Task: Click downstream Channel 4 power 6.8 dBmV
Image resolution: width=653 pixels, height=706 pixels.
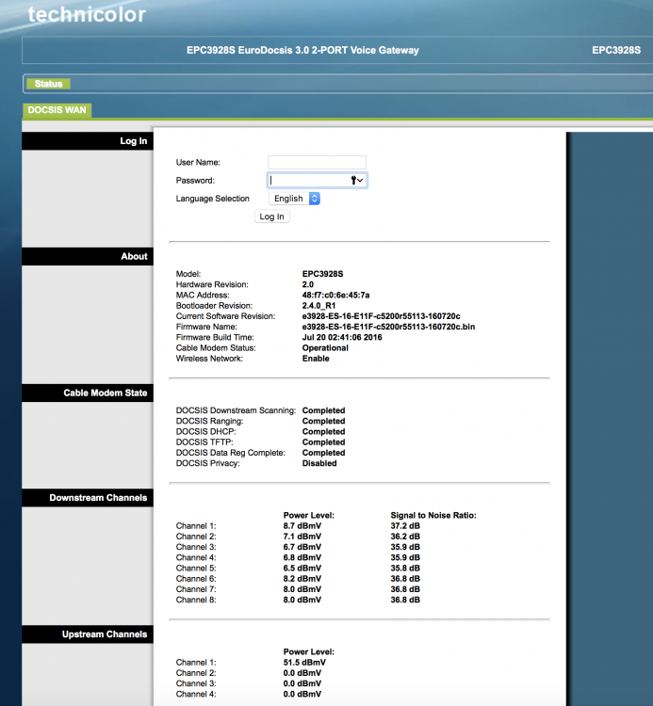Action: click(x=302, y=558)
